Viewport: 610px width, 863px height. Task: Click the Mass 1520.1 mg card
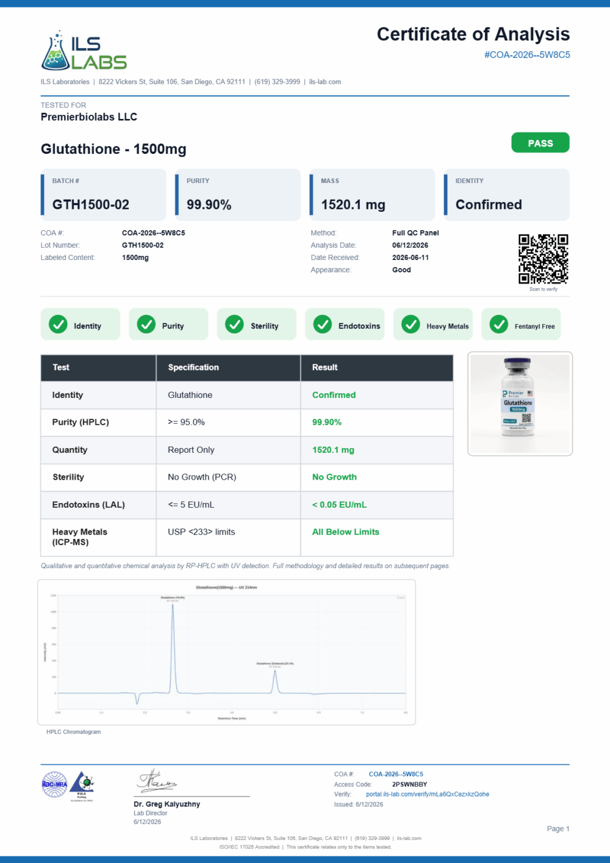point(373,195)
